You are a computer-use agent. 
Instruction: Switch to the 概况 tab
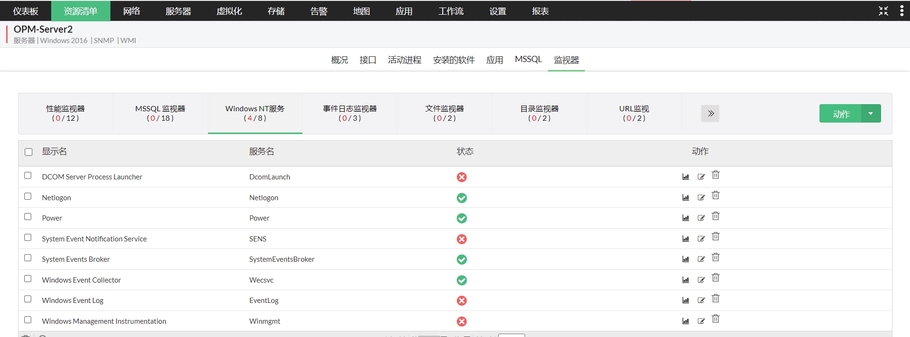[x=339, y=60]
